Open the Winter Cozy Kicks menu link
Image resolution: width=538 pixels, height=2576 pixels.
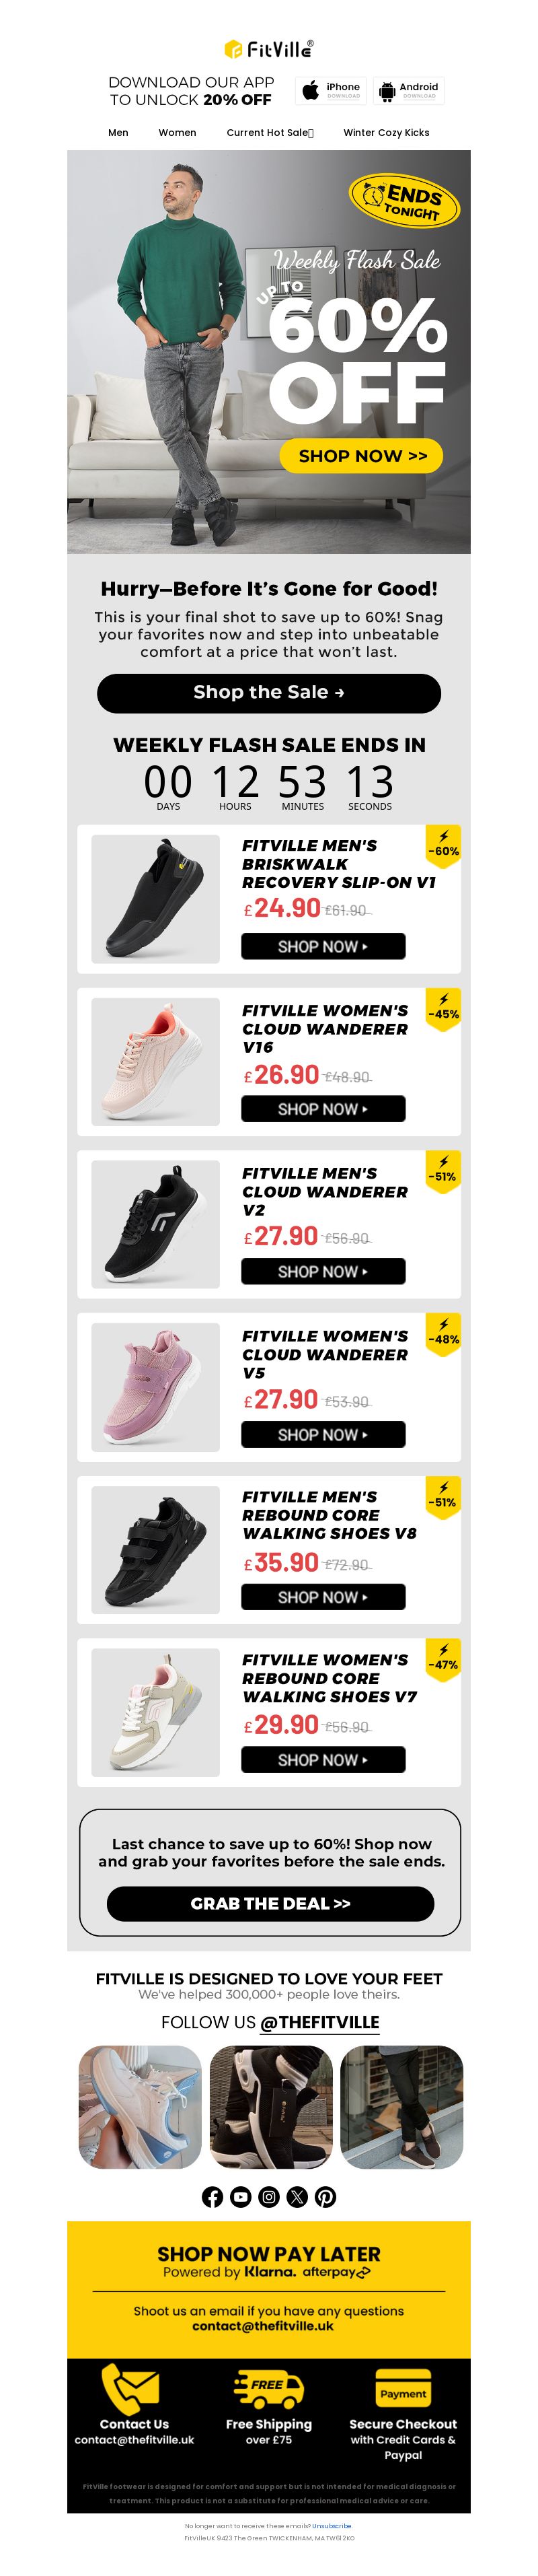[x=386, y=132]
